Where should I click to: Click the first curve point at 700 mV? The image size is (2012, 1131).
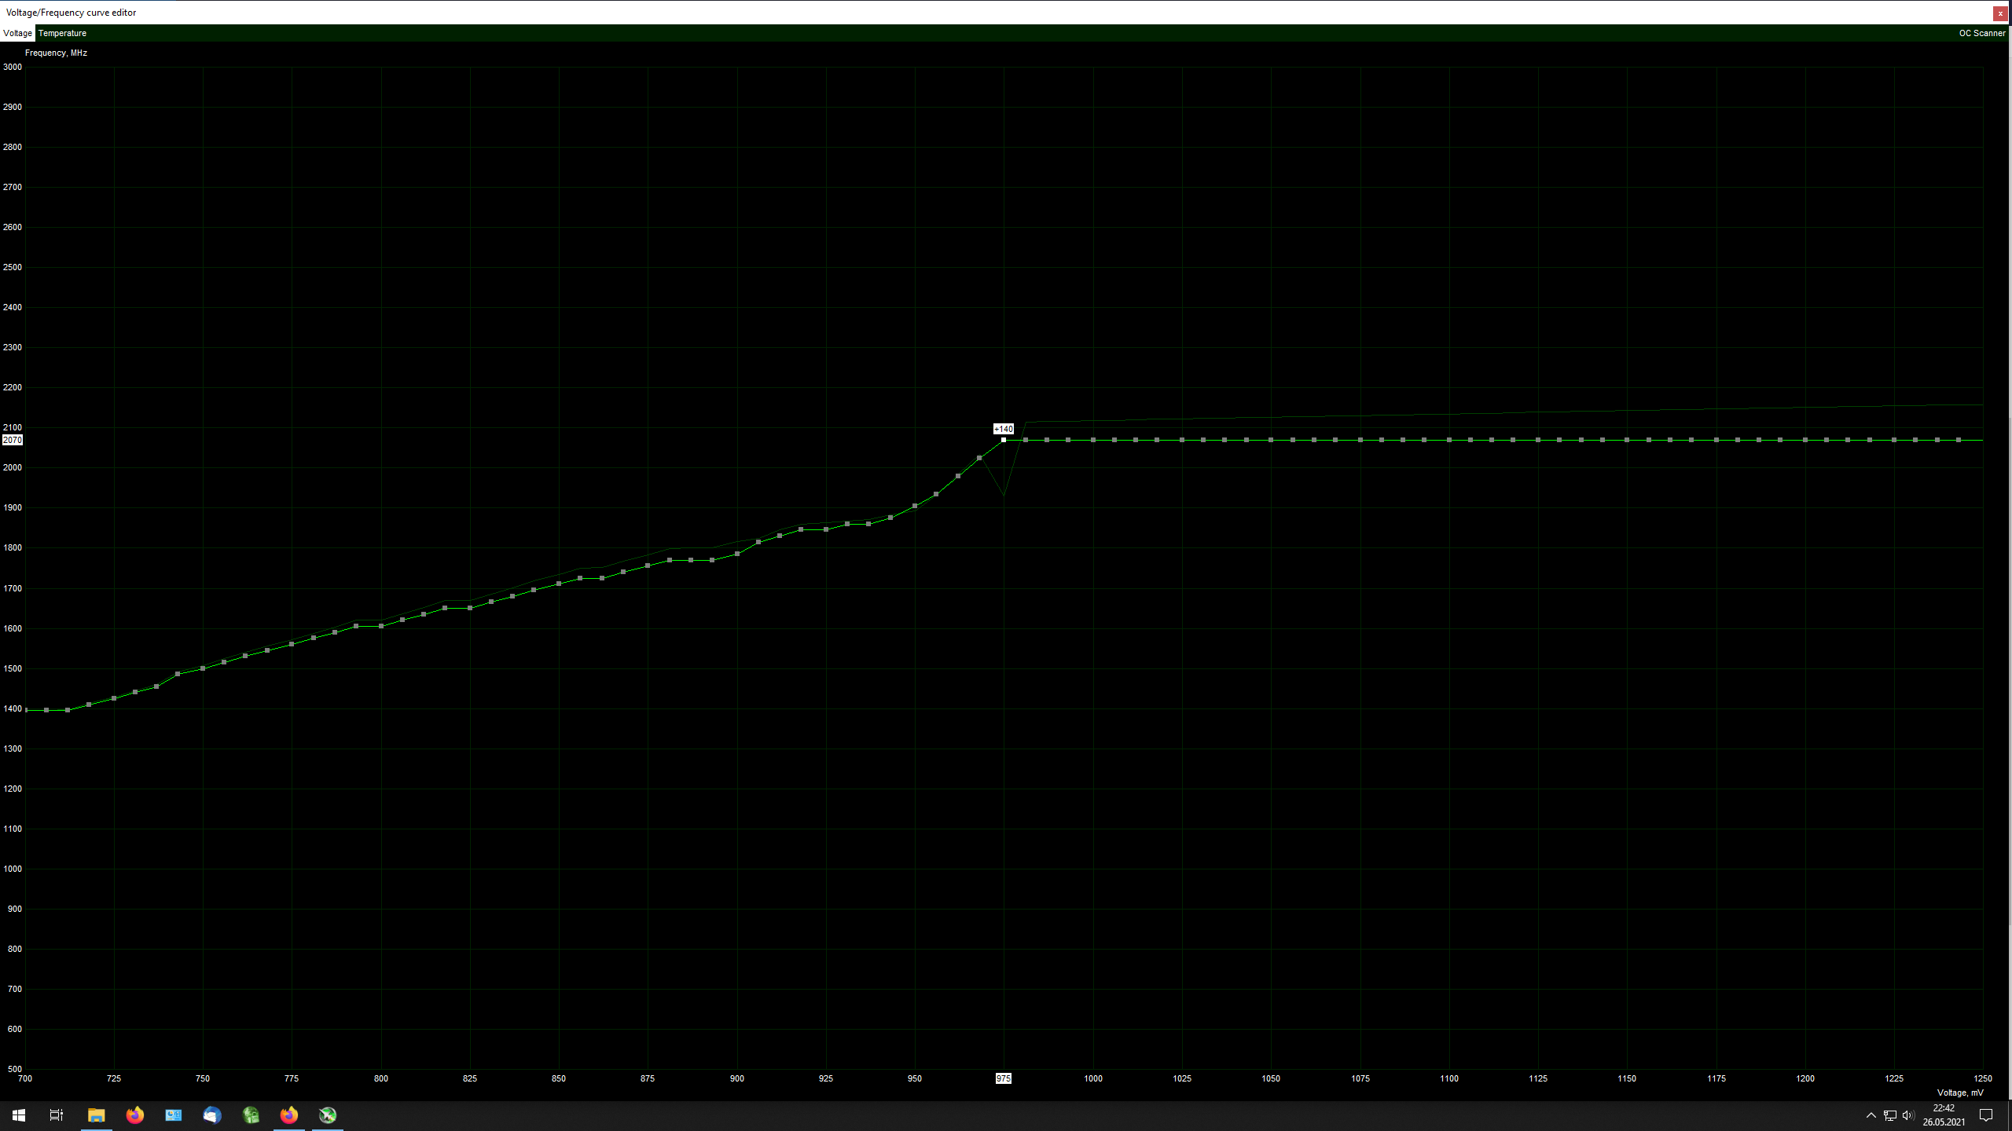(26, 710)
